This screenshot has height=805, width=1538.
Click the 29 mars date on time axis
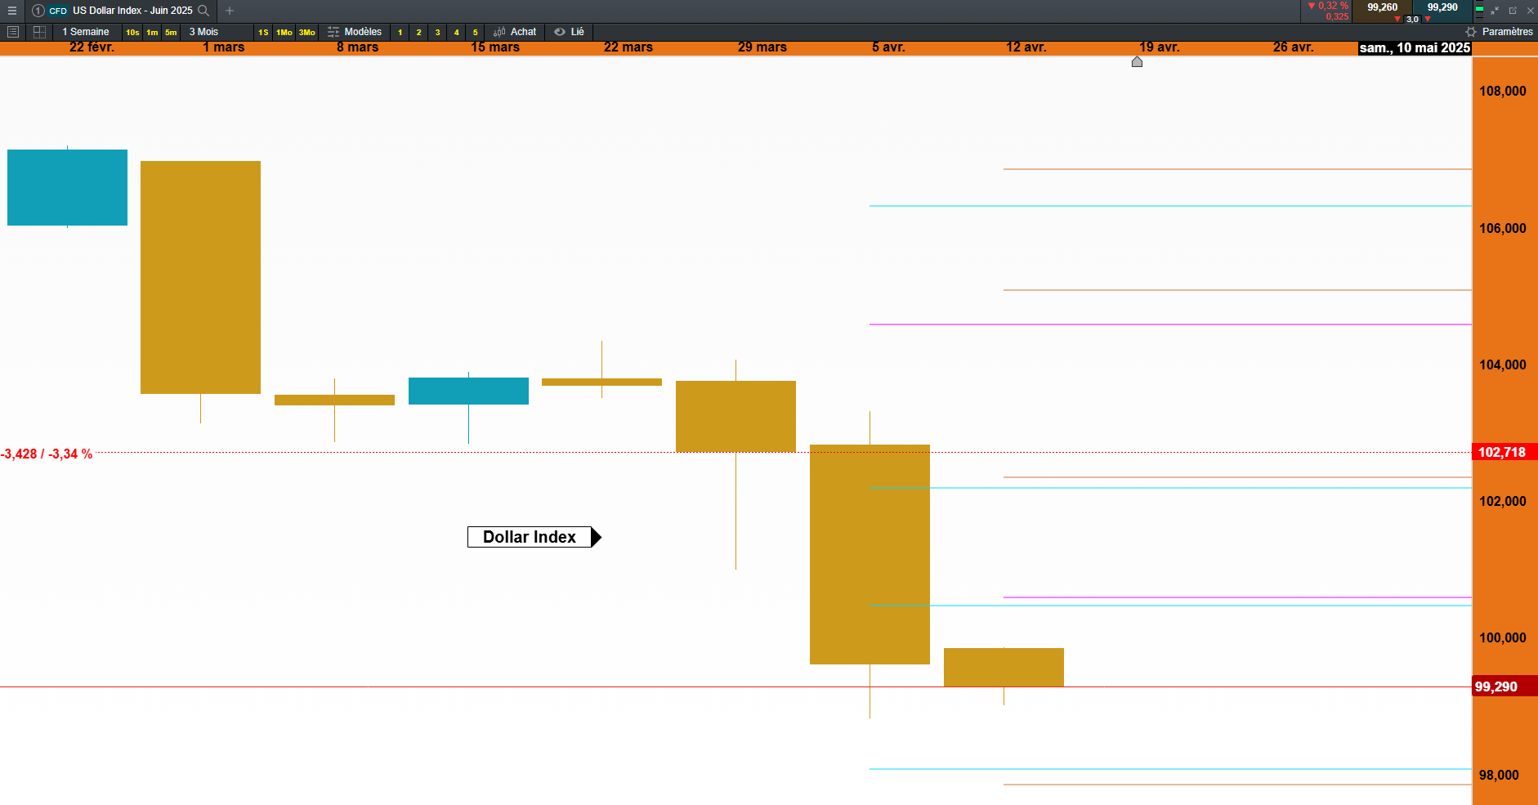[x=762, y=47]
